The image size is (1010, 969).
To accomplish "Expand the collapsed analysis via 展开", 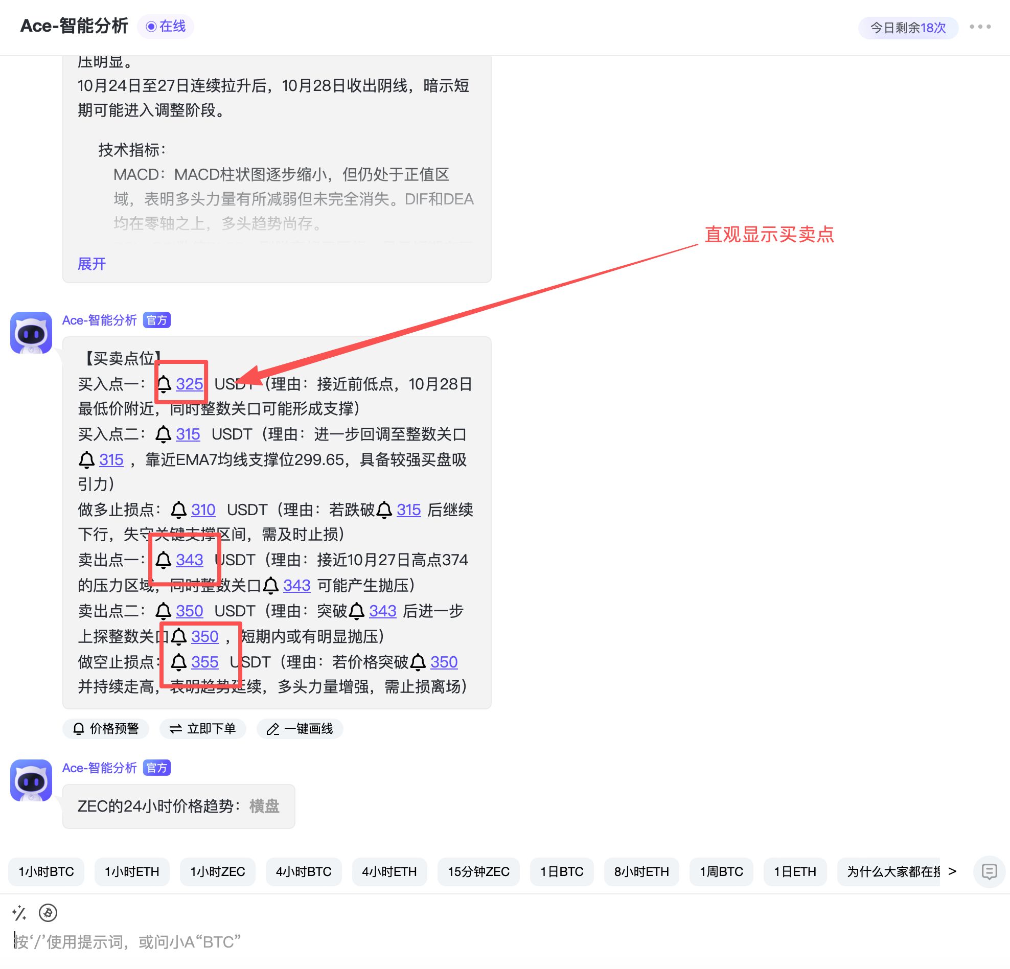I will (x=91, y=264).
